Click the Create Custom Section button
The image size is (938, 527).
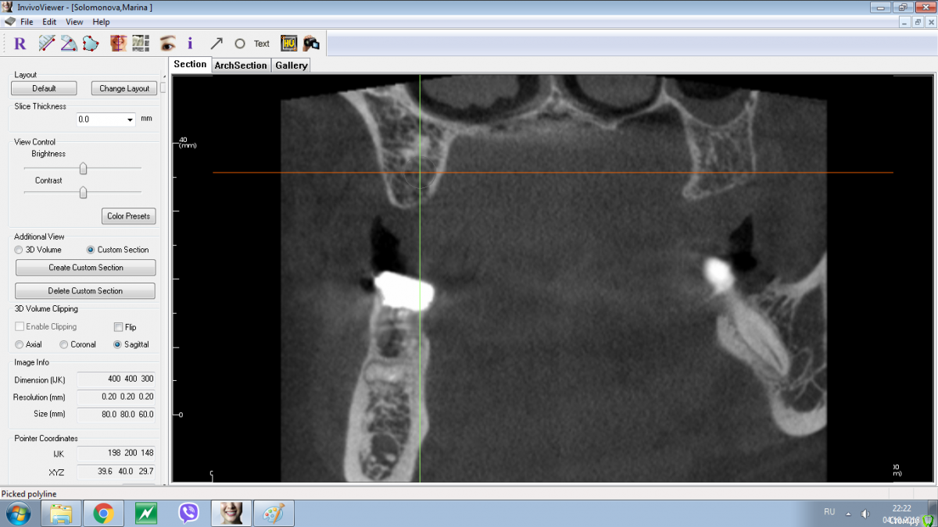(85, 268)
